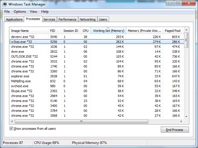Select the Skype.exe *32 process
198x148 pixels.
pyautogui.click(x=97, y=91)
